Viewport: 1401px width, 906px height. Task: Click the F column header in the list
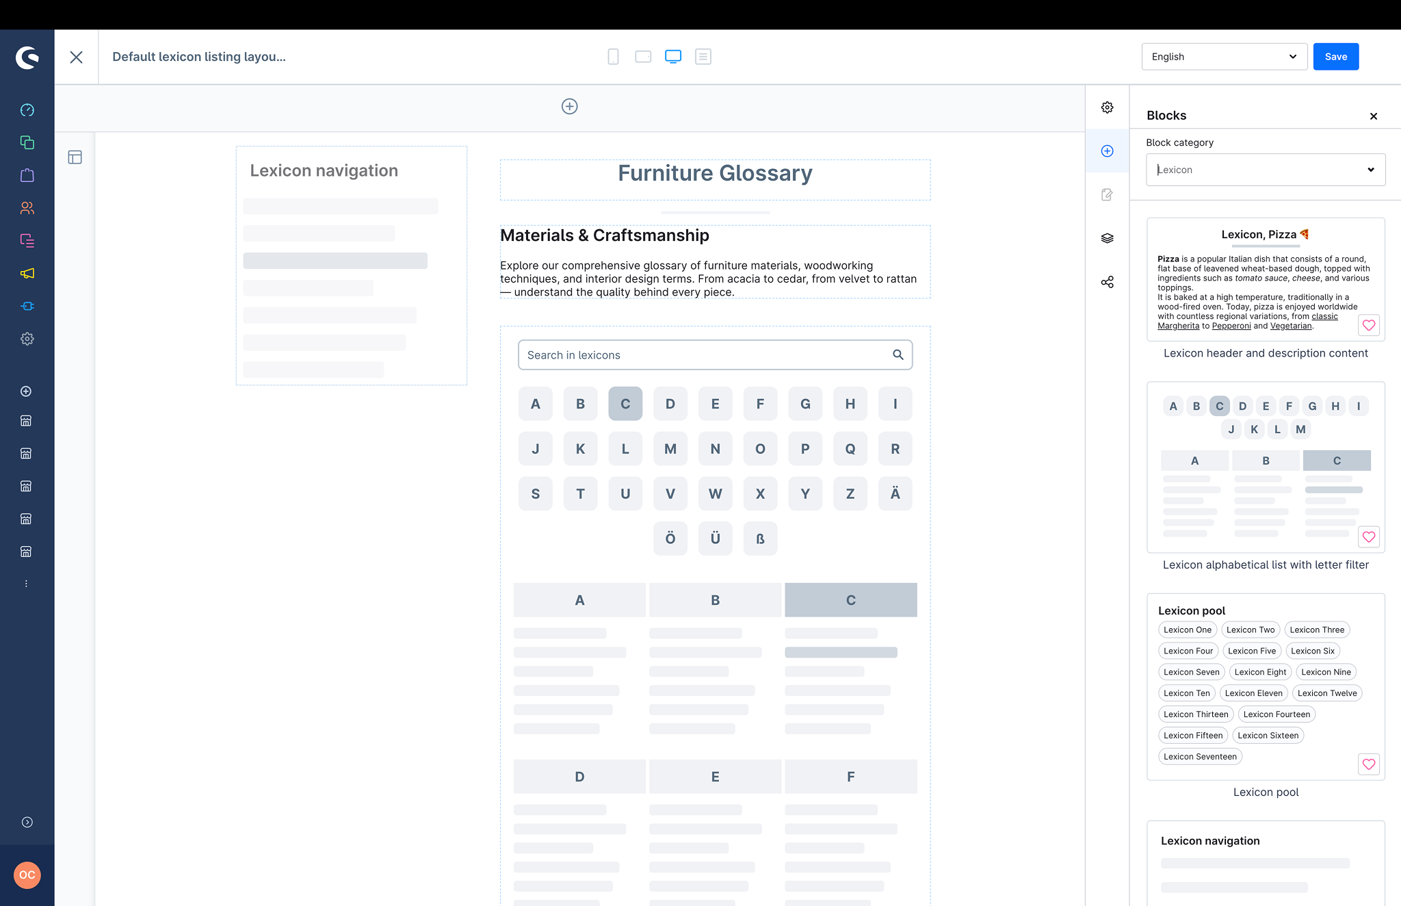[851, 777]
